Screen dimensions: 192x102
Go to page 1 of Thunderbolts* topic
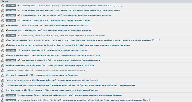click(118, 5)
